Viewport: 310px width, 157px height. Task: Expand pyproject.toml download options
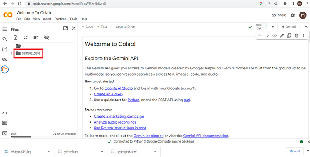pyautogui.click(x=155, y=152)
